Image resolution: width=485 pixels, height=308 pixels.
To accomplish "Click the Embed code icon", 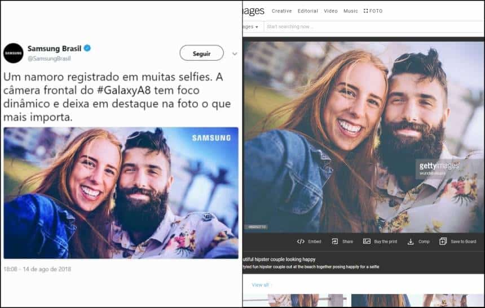I will (301, 242).
